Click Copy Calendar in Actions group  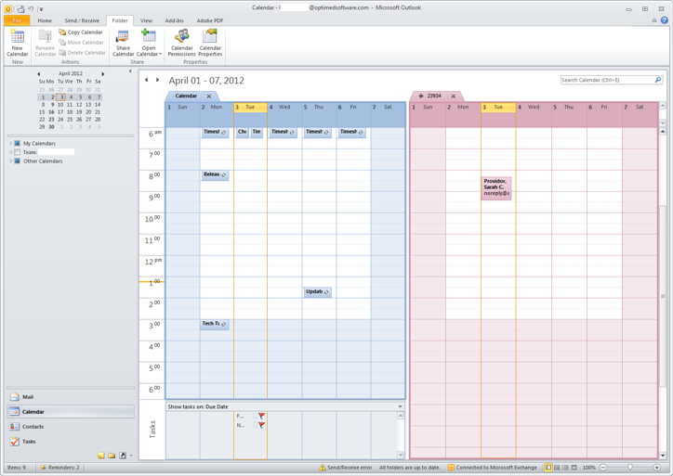81,32
